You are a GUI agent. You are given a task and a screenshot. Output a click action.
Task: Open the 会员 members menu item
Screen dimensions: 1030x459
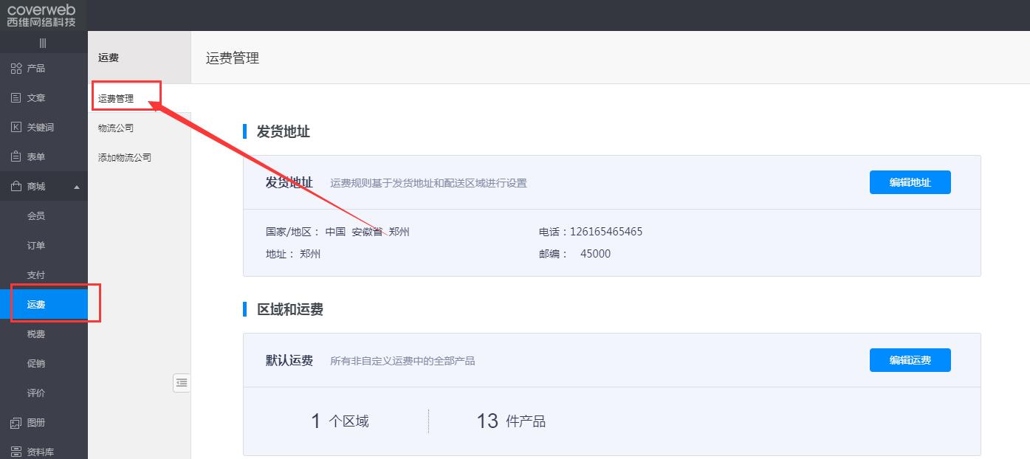[36, 216]
